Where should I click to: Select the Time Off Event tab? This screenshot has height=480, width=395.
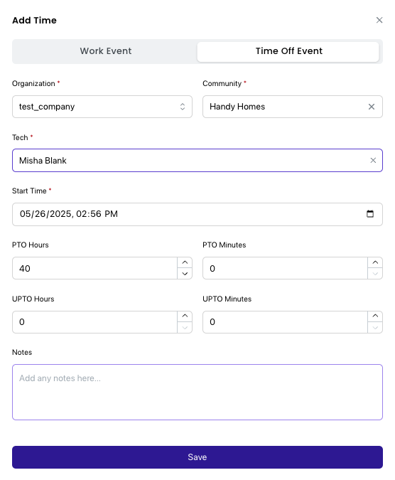(288, 51)
